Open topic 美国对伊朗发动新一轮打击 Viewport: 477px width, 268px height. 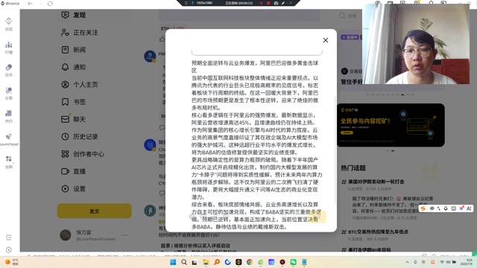(x=376, y=182)
